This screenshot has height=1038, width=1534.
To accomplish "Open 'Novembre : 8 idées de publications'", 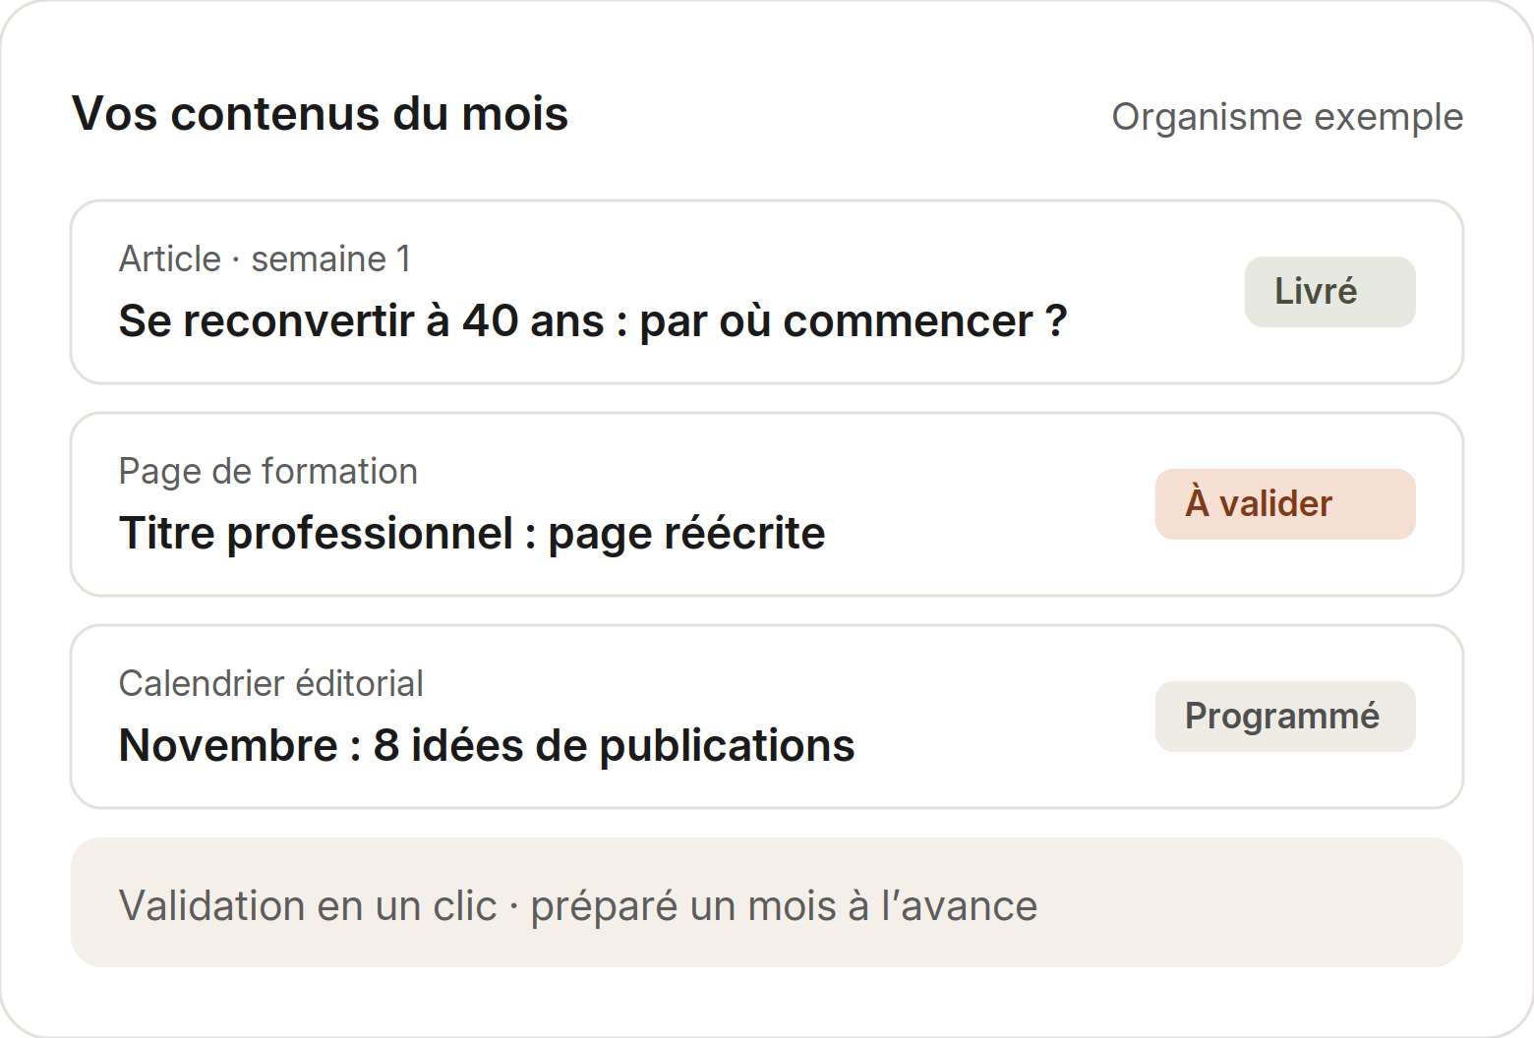I will 767,717.
